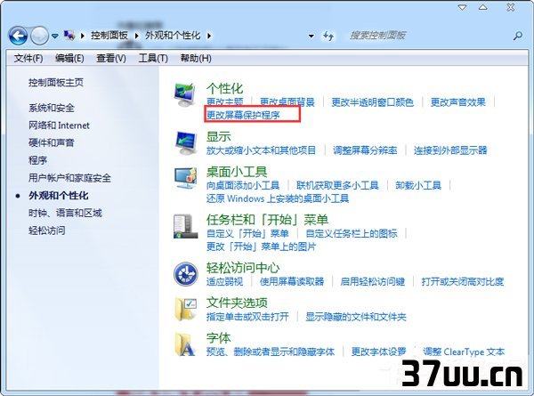This screenshot has width=534, height=396.
Task: Click the Back navigation arrow button
Action: coord(18,36)
